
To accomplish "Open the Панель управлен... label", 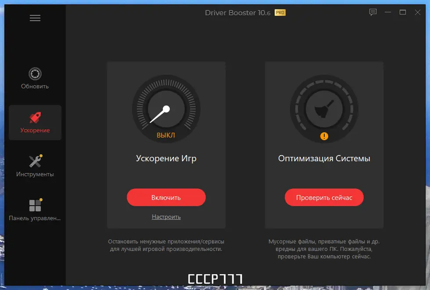I will click(35, 218).
